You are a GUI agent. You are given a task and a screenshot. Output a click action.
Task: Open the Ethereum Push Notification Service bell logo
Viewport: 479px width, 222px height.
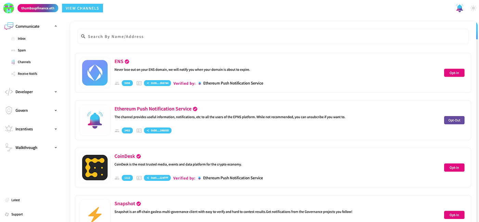point(95,120)
